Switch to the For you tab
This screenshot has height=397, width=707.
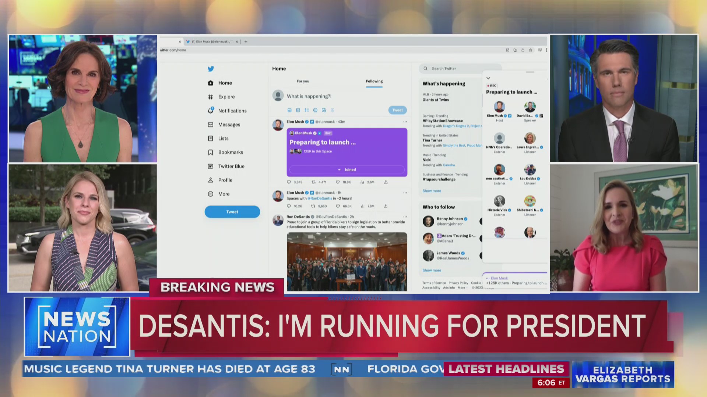coord(302,81)
